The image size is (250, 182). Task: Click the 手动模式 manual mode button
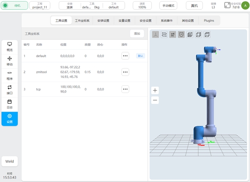tap(168, 5)
